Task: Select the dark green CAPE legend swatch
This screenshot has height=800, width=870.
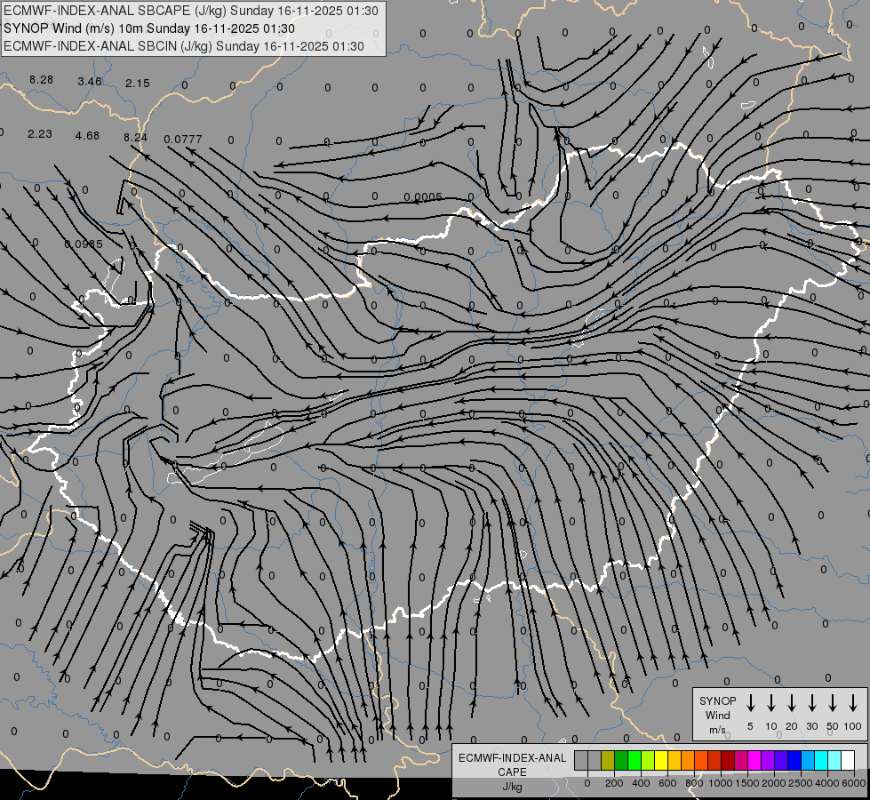Action: pos(621,760)
